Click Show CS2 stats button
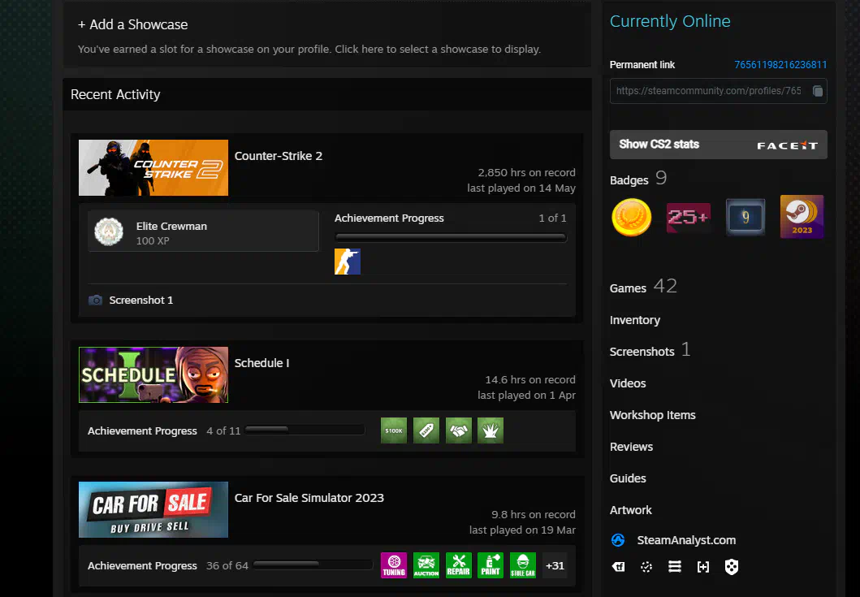The width and height of the screenshot is (860, 597). [x=719, y=145]
